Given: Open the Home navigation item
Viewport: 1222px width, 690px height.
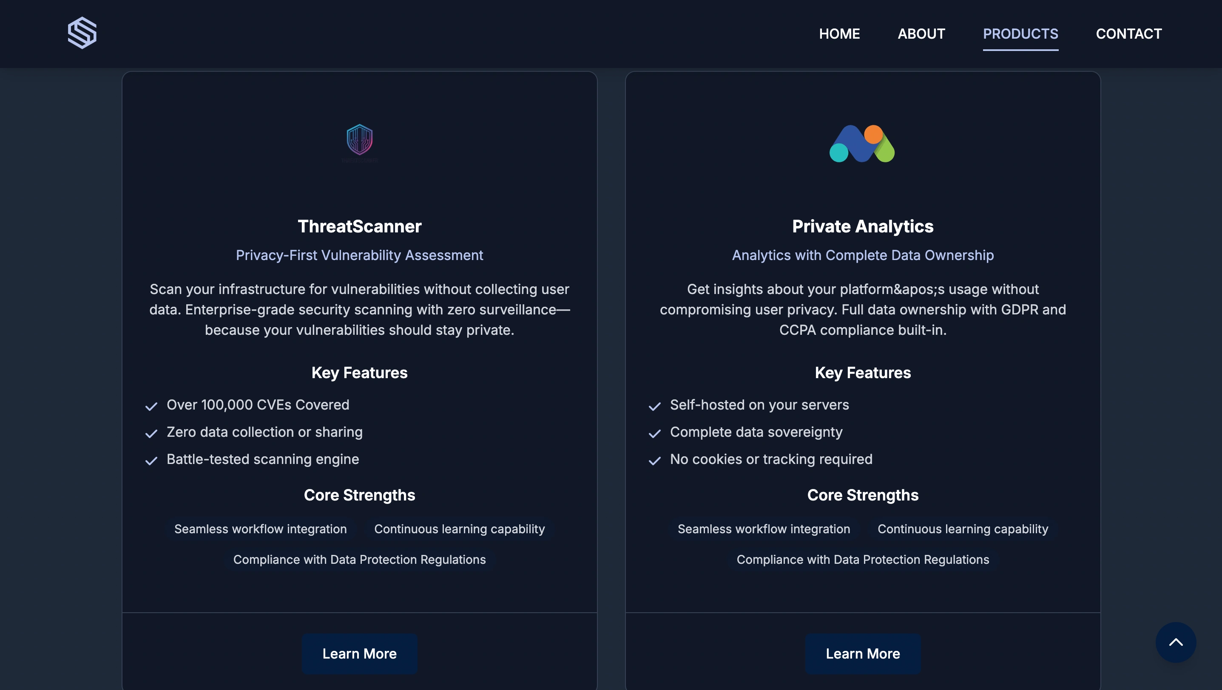Looking at the screenshot, I should [x=839, y=34].
